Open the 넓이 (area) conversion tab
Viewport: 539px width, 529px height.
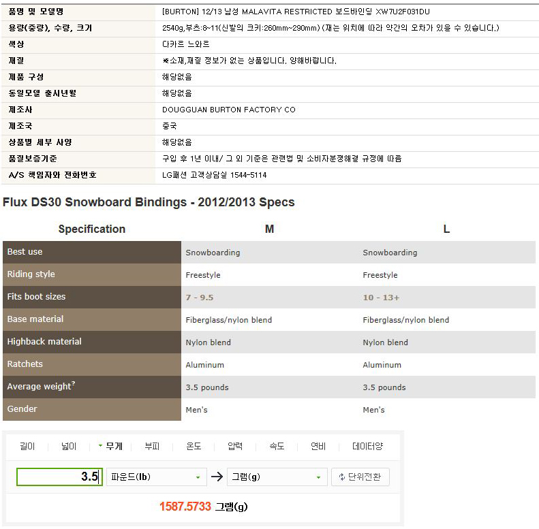pyautogui.click(x=68, y=447)
